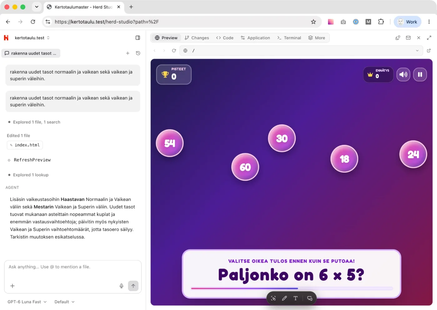Select the pencil draw tool
This screenshot has width=437, height=310.
coord(284,298)
